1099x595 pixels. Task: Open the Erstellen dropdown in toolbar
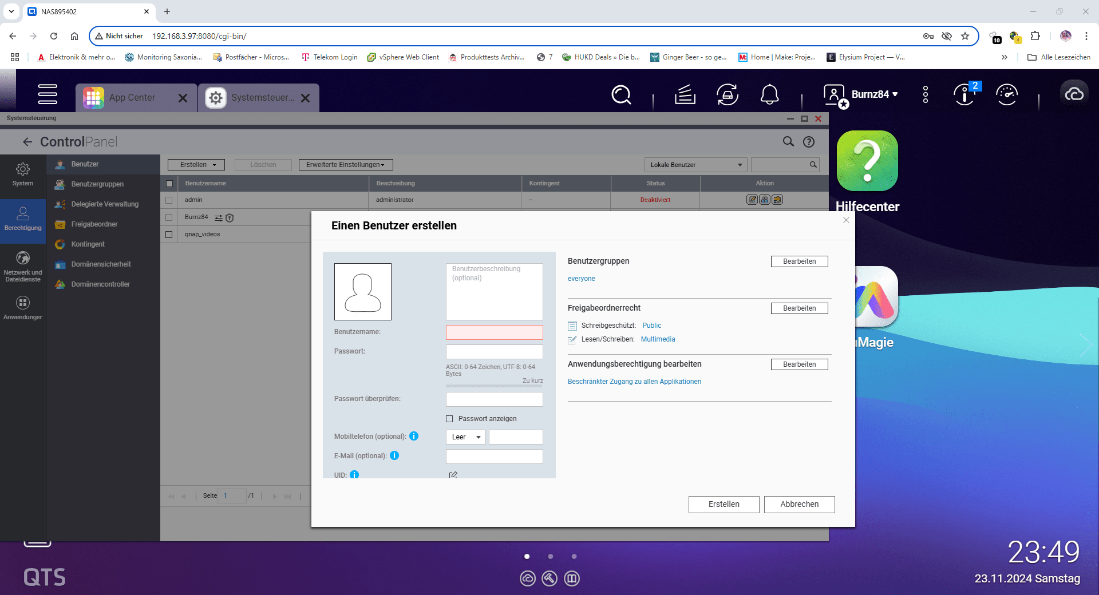(x=196, y=165)
